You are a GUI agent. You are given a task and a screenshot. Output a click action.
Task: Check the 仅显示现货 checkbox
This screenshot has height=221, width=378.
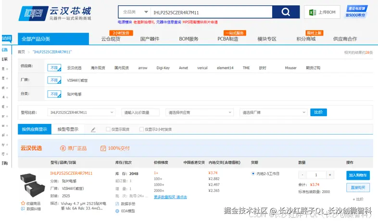click(x=108, y=129)
